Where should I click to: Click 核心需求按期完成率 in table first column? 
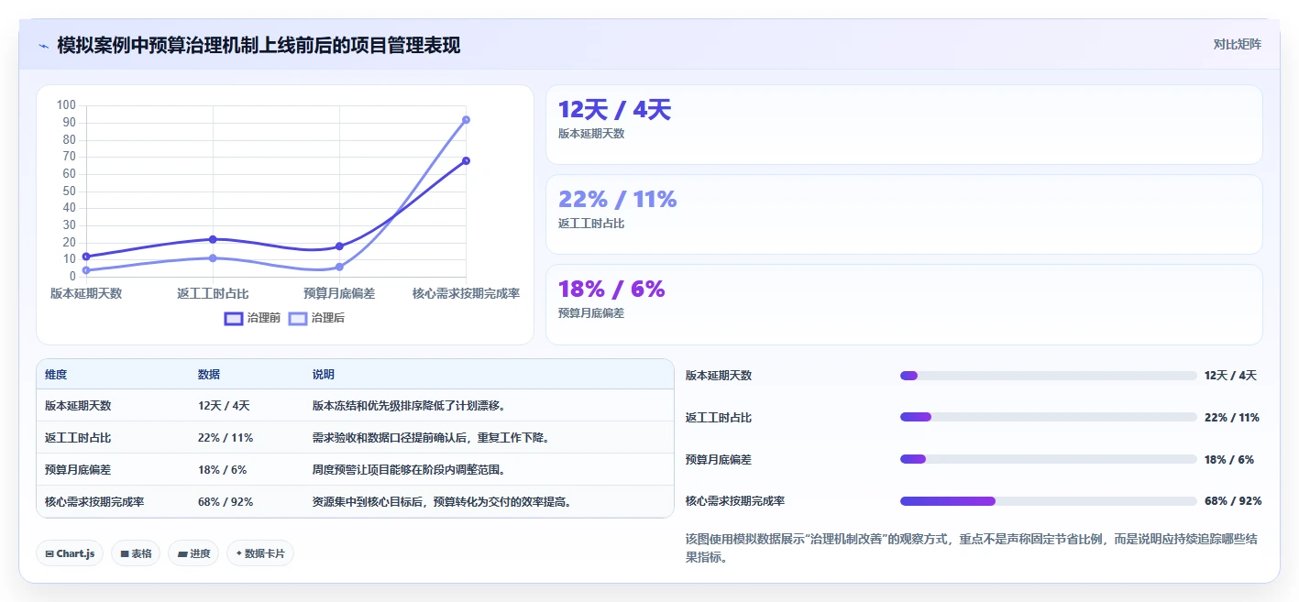94,502
